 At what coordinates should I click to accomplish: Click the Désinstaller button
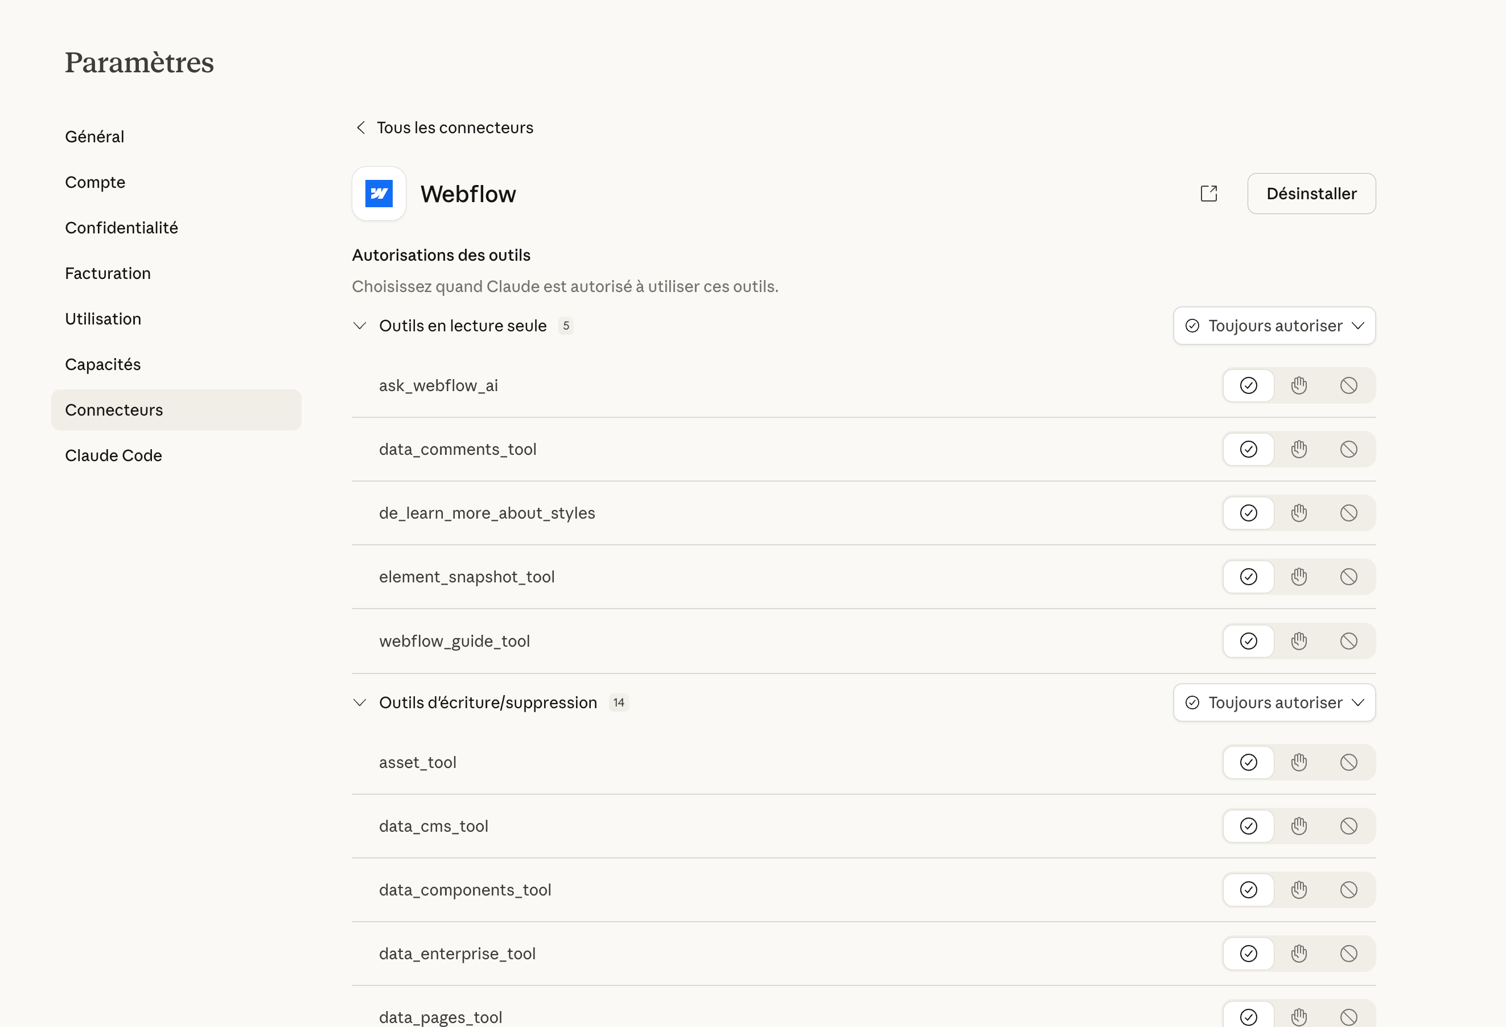(x=1311, y=193)
